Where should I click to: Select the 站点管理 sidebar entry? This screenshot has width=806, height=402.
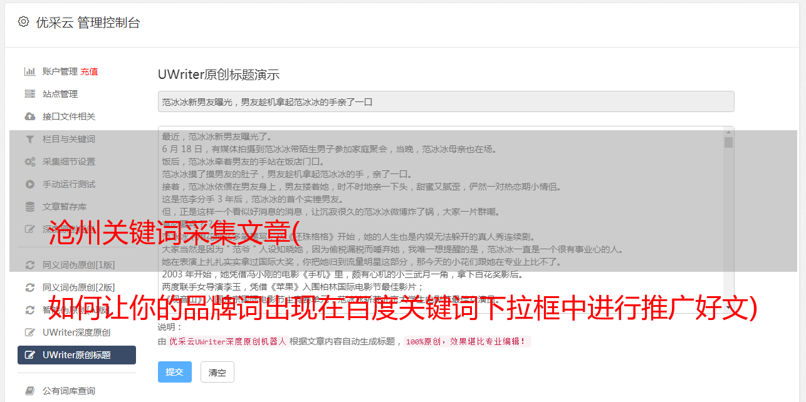[60, 94]
